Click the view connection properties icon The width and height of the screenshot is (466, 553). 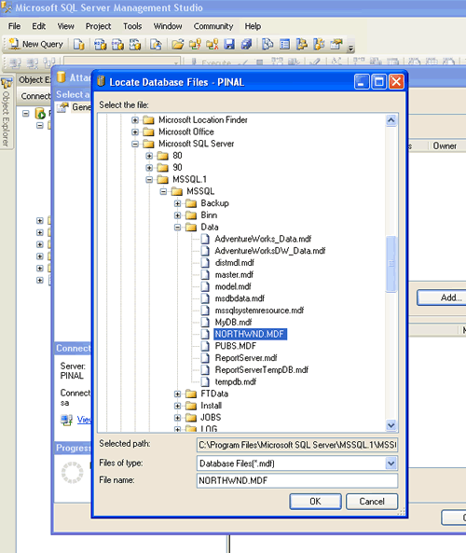point(66,420)
